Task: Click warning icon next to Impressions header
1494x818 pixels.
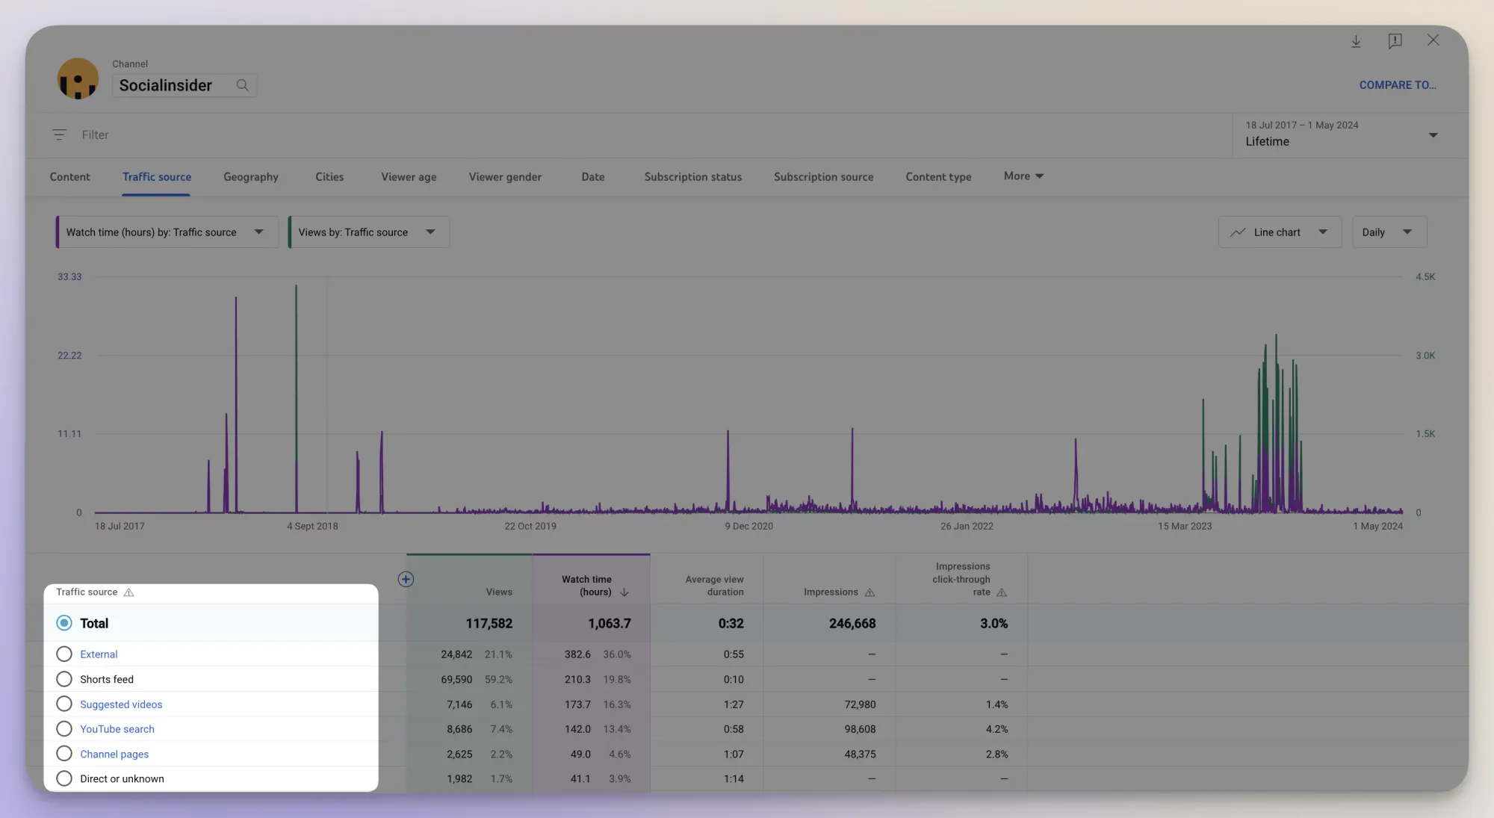Action: pos(870,592)
